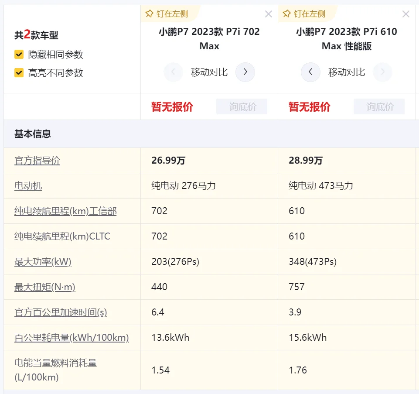This screenshot has height=394, width=419.
Task: Click 暂无报价 under P7i 610 Max 性能版
Action: pos(310,107)
